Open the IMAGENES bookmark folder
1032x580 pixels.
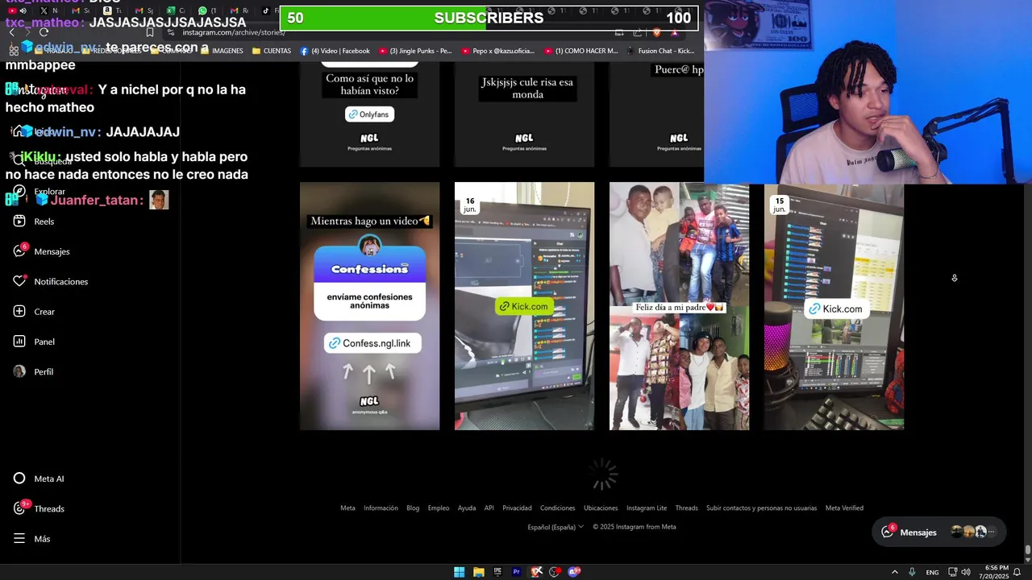[x=222, y=51]
